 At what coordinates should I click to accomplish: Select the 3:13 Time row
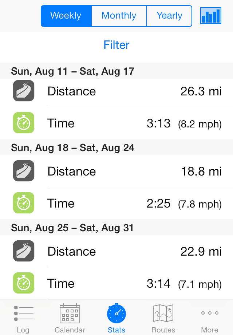point(116,123)
